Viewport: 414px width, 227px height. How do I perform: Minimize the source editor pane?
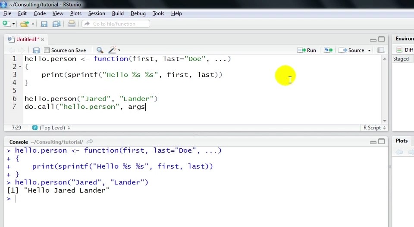tap(373, 40)
